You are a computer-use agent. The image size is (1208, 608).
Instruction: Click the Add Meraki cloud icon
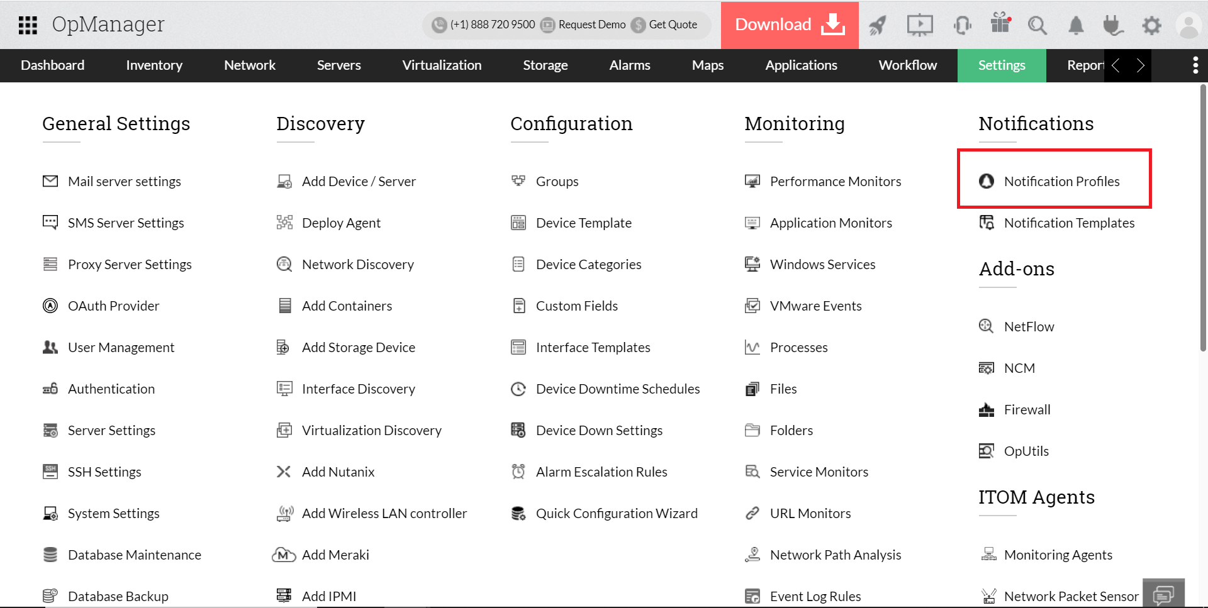click(x=284, y=555)
